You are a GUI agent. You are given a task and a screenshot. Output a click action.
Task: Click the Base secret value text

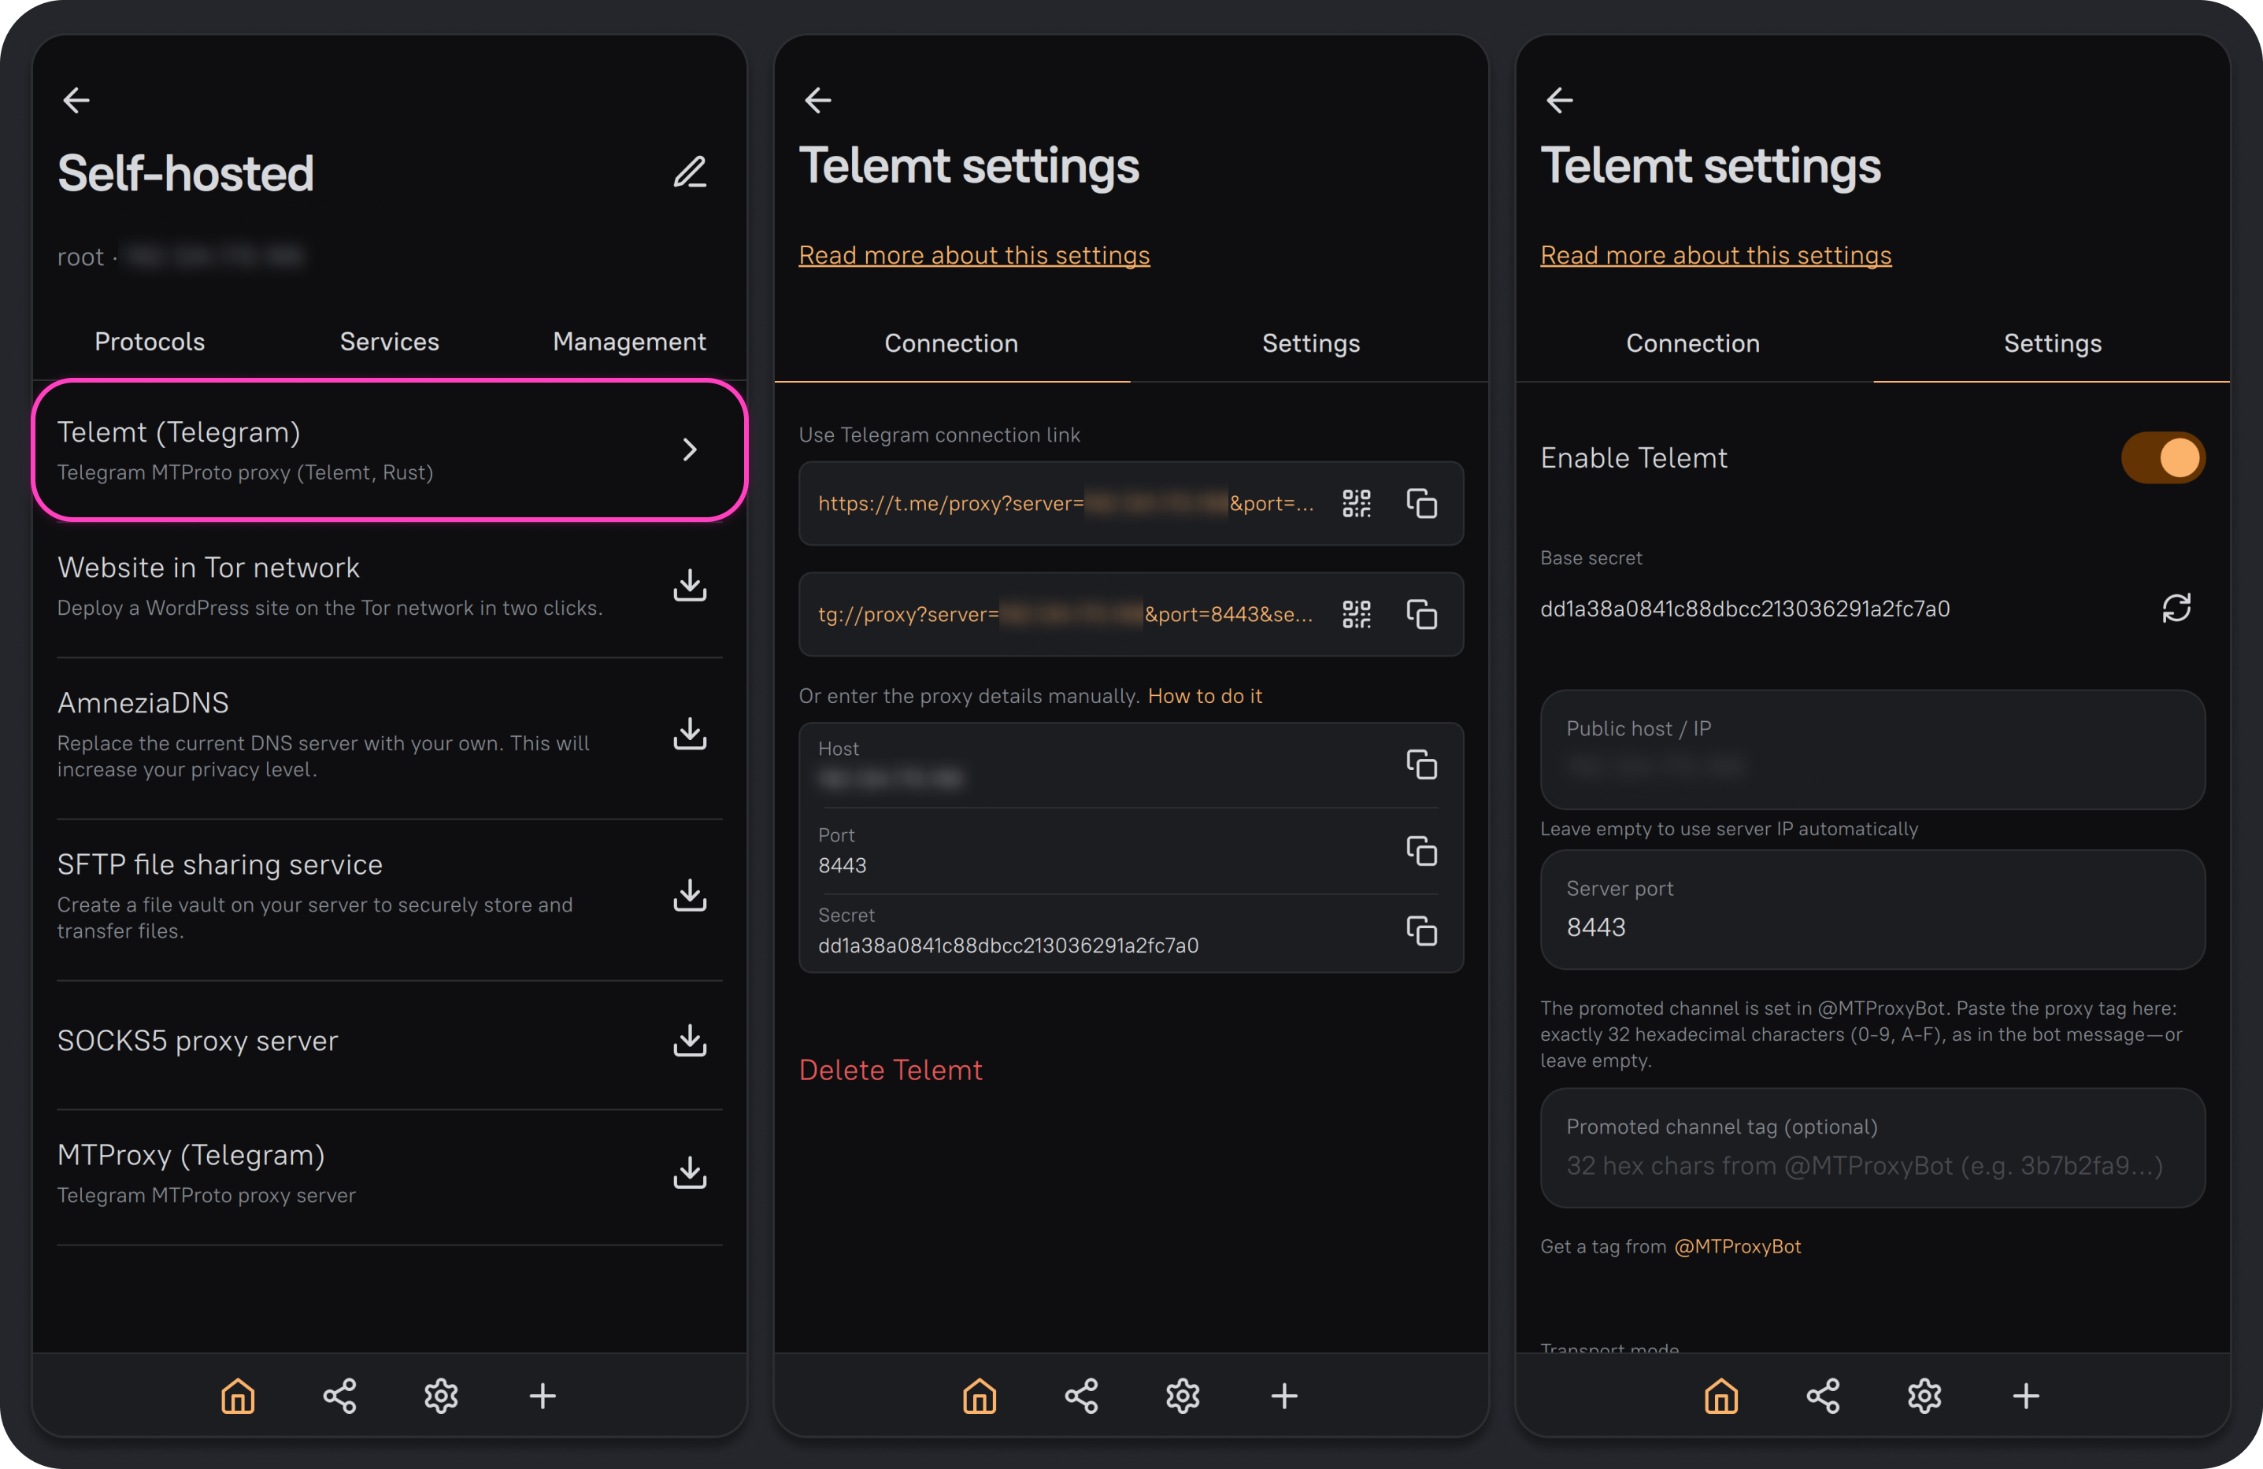click(1745, 609)
